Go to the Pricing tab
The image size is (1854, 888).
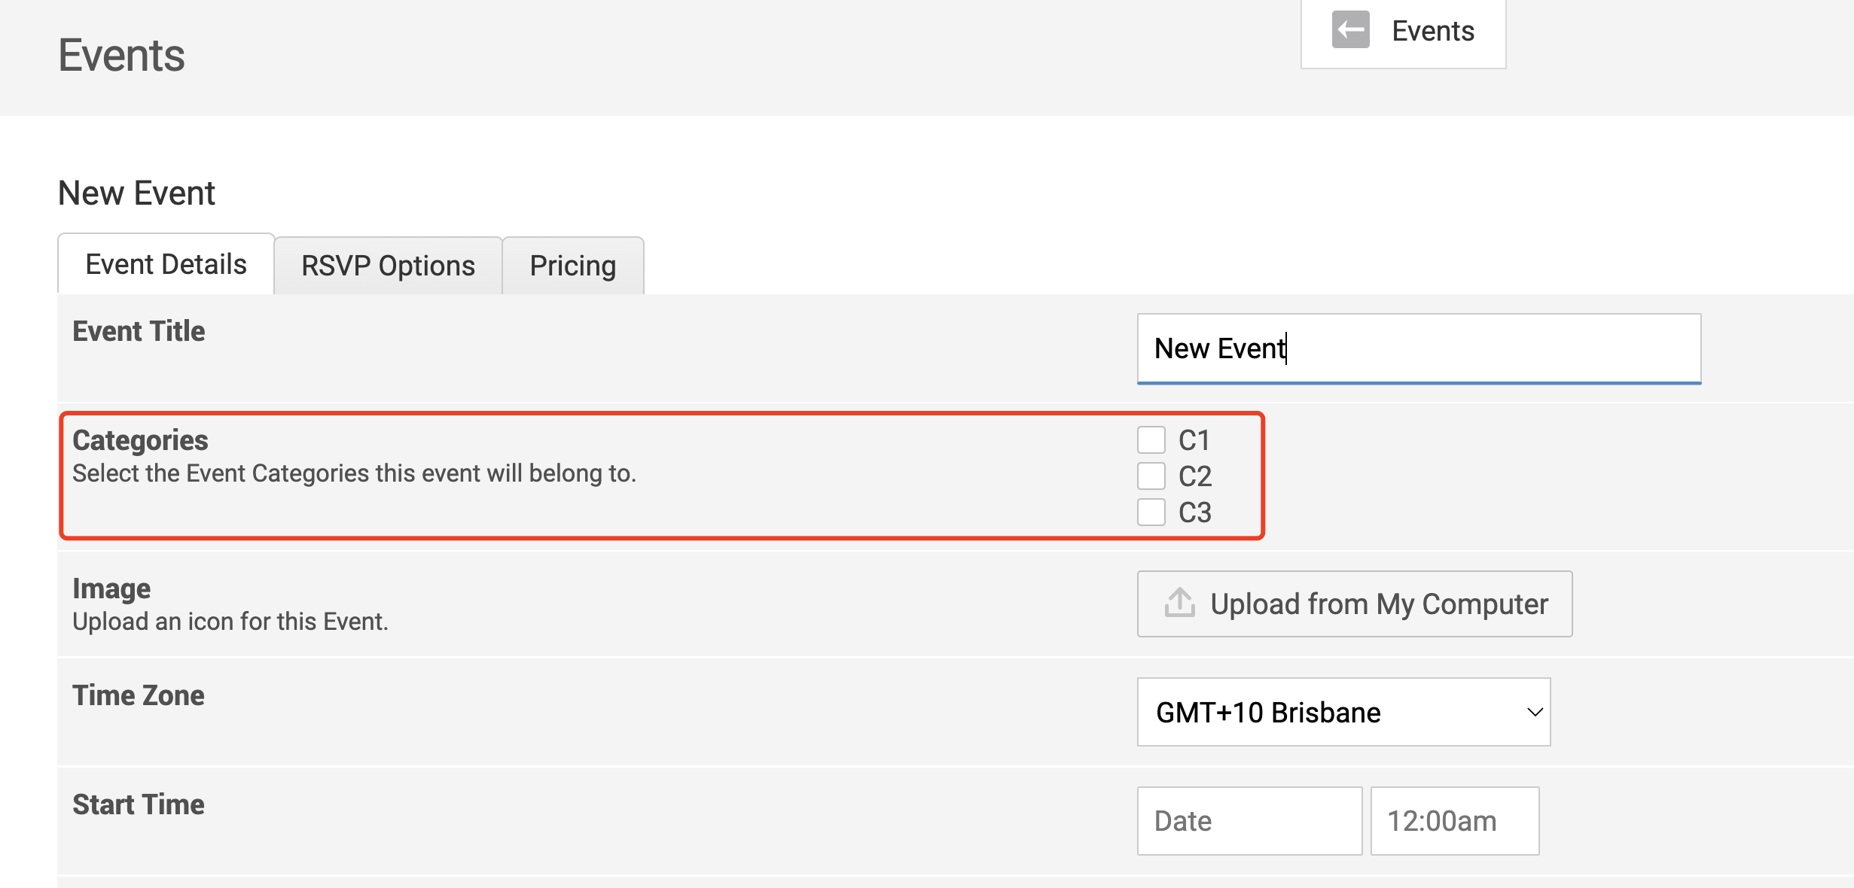pos(572,266)
